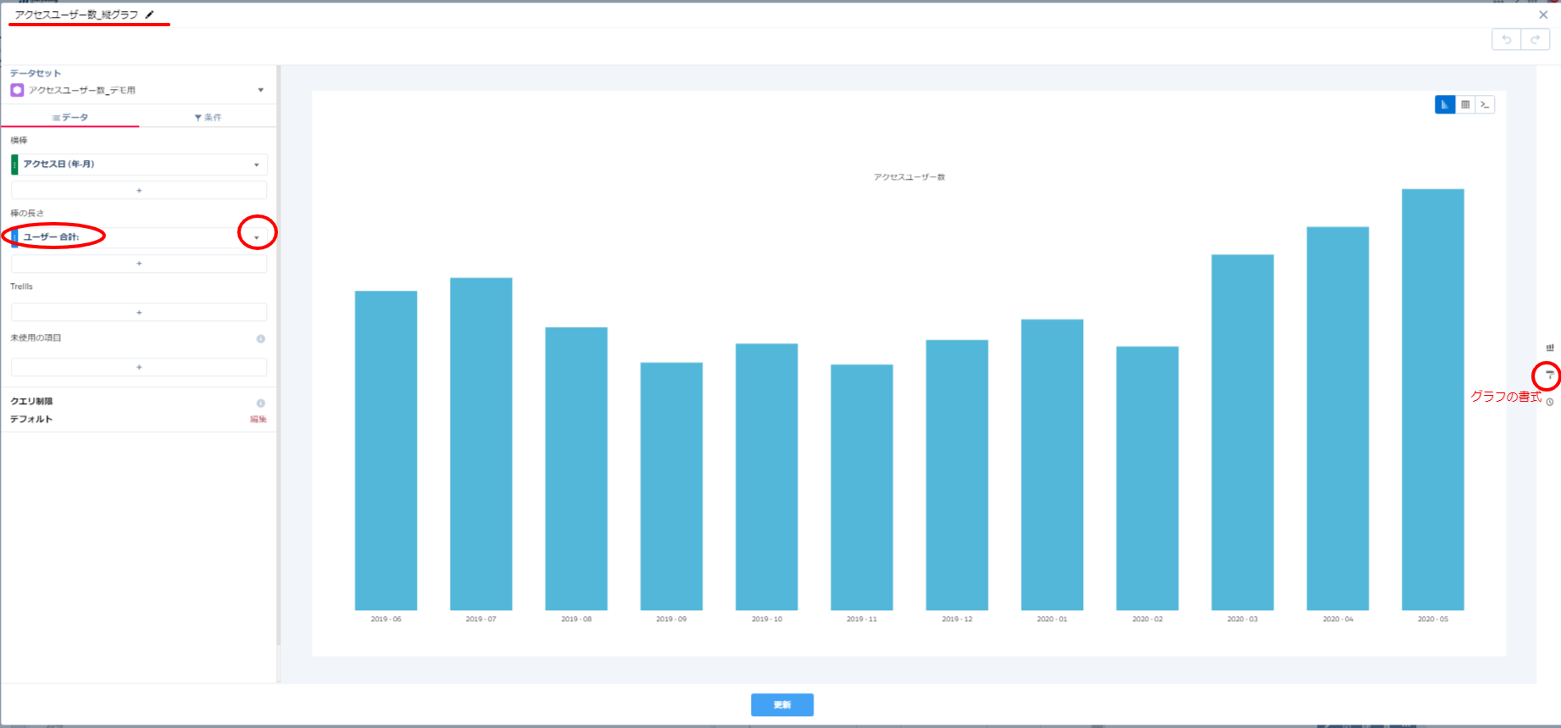The height and width of the screenshot is (728, 1561).
Task: Open dropdown arrow on ユーザー 合計 measure
Action: (257, 237)
